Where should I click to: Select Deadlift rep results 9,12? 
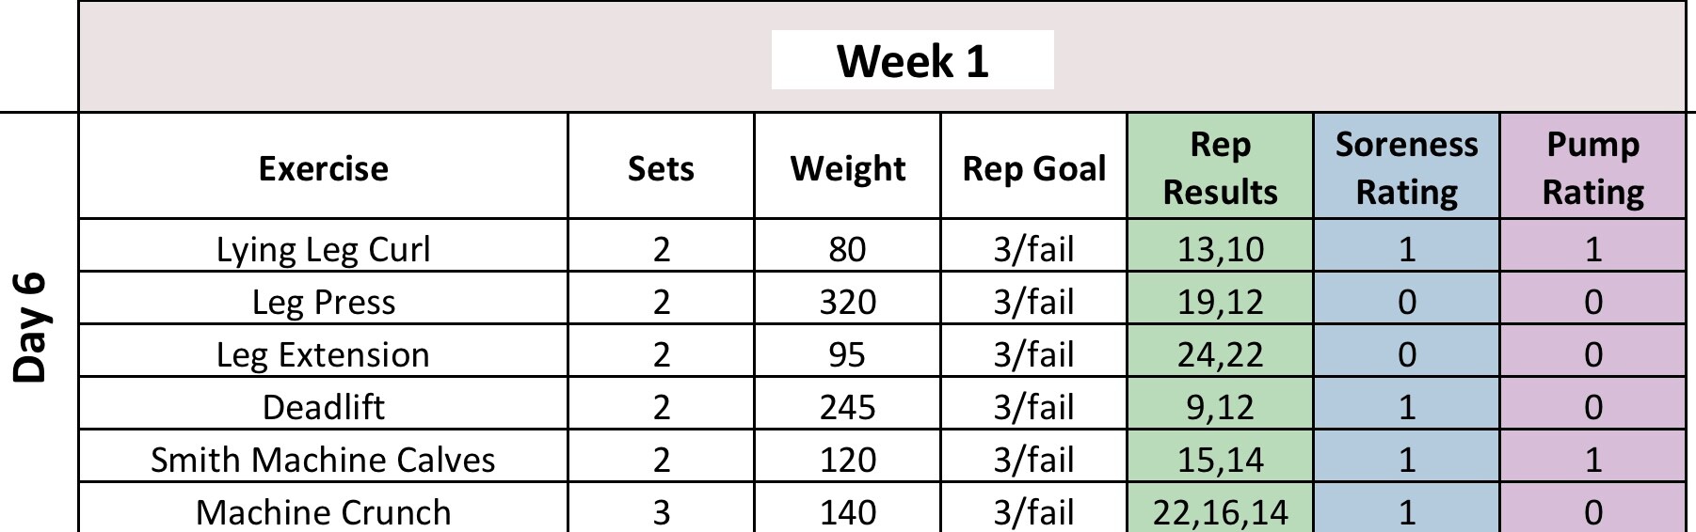click(1220, 407)
